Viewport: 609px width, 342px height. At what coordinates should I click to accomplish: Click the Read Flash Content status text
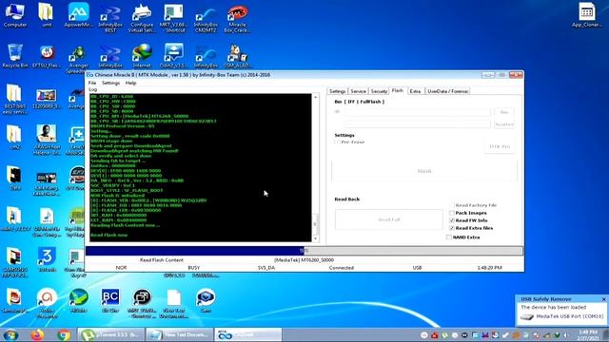[x=162, y=259]
